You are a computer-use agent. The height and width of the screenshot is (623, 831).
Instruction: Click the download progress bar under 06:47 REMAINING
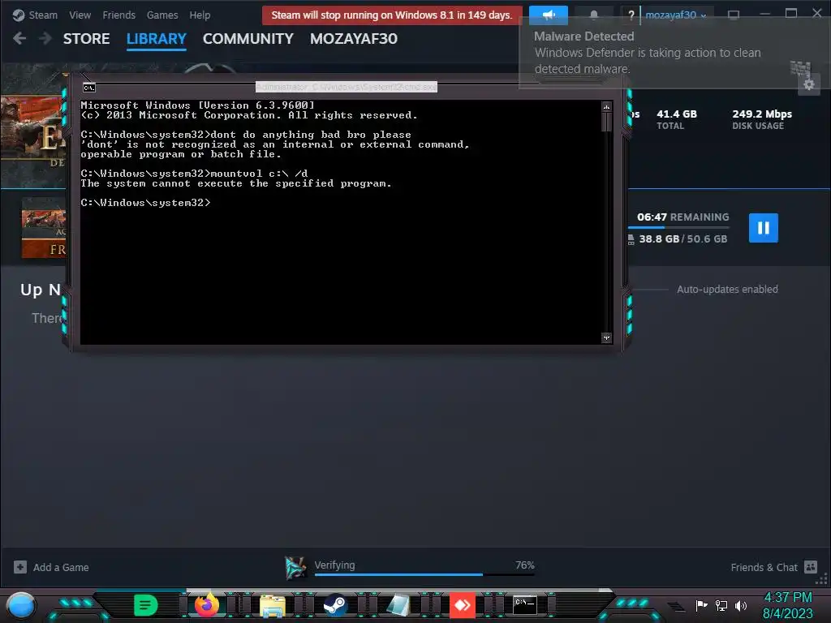tap(678, 227)
